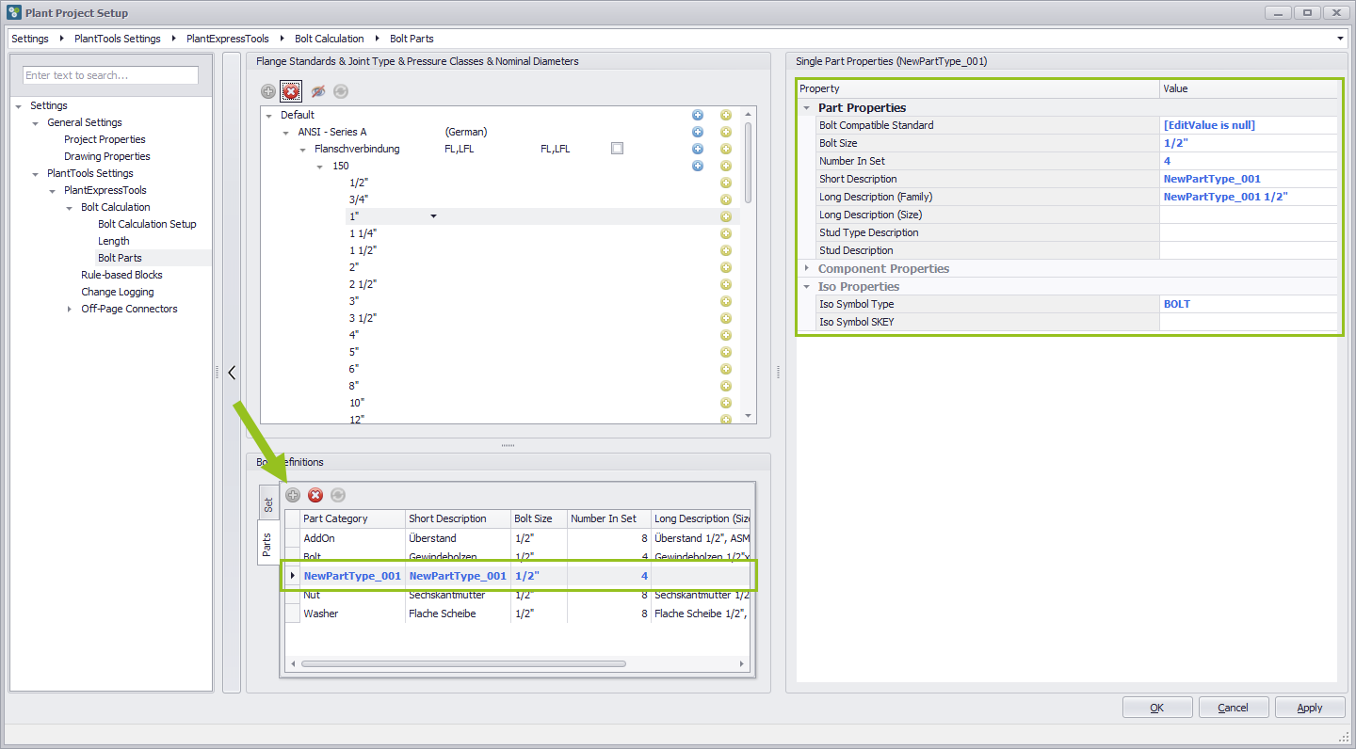The height and width of the screenshot is (749, 1356).
Task: Click the Apply button
Action: pos(1310,708)
